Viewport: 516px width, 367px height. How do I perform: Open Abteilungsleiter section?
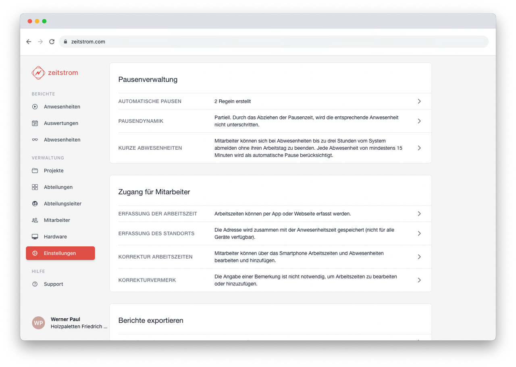tap(62, 204)
